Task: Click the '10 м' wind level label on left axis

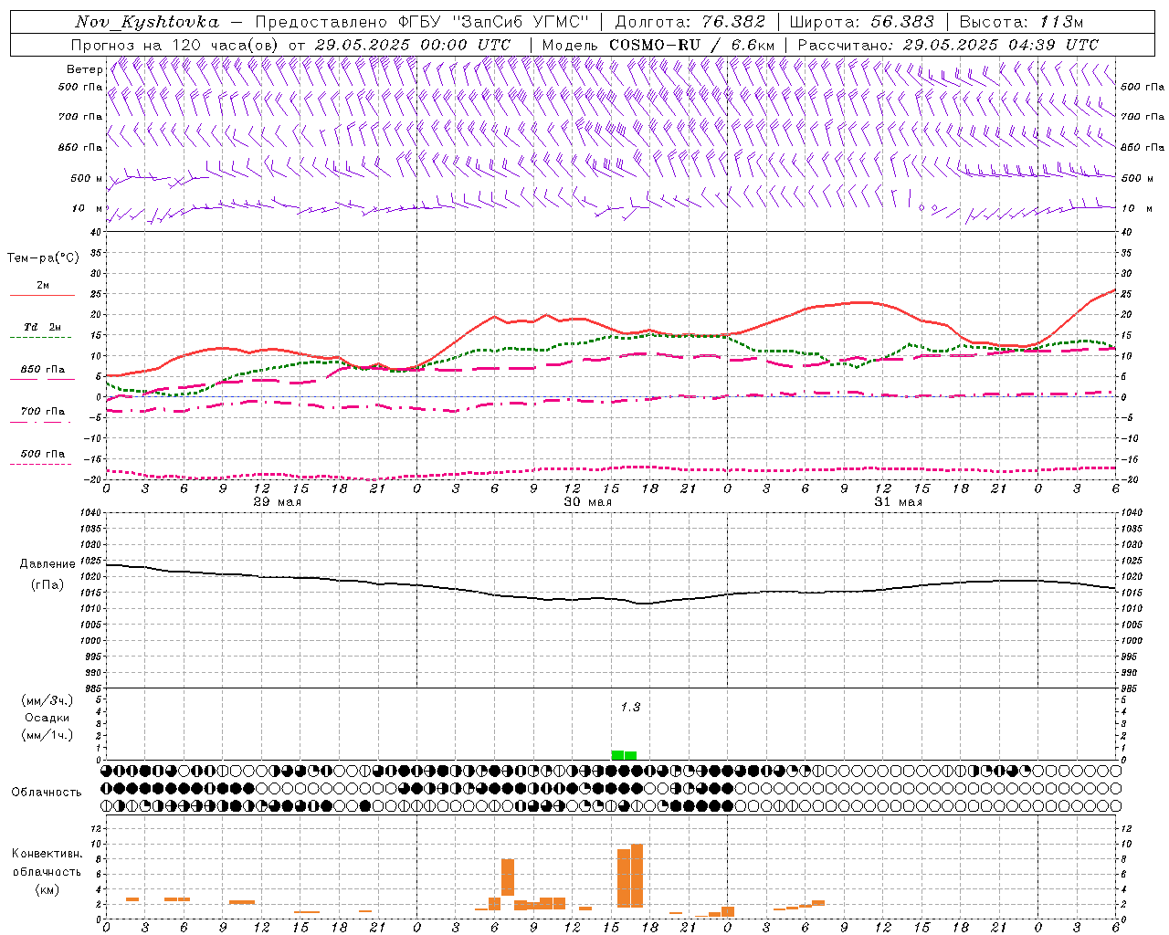Action: point(88,208)
